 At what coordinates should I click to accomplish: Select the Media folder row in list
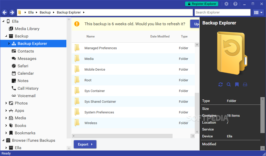133,59
